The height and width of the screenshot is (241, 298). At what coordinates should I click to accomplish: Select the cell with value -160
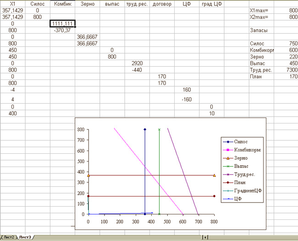click(187, 99)
